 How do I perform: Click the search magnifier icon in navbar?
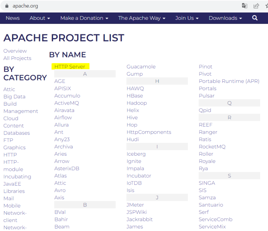[x=255, y=18]
